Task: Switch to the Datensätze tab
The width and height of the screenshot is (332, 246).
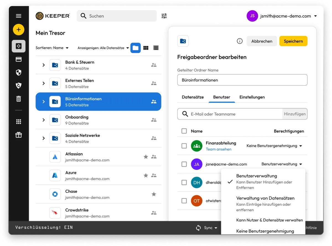Action: click(x=193, y=97)
